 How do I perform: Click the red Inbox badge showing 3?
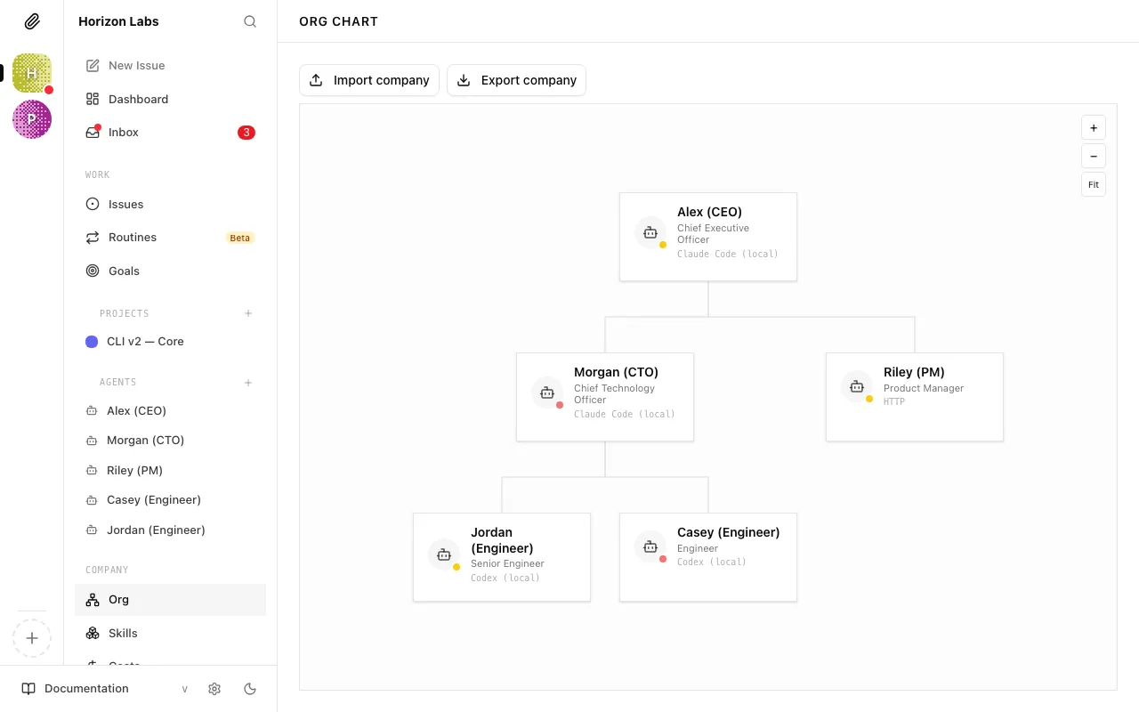[x=246, y=133]
